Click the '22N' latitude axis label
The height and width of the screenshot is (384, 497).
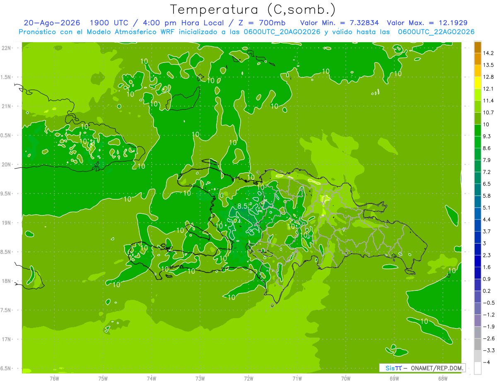coord(6,48)
